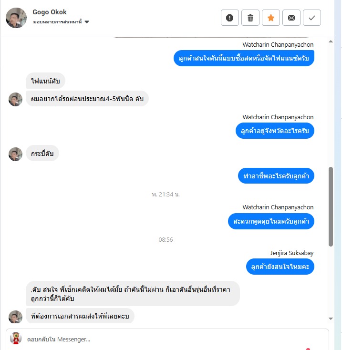Mark conversation as spam with exclamation icon
Screen dimensions: 342x350
[x=230, y=18]
